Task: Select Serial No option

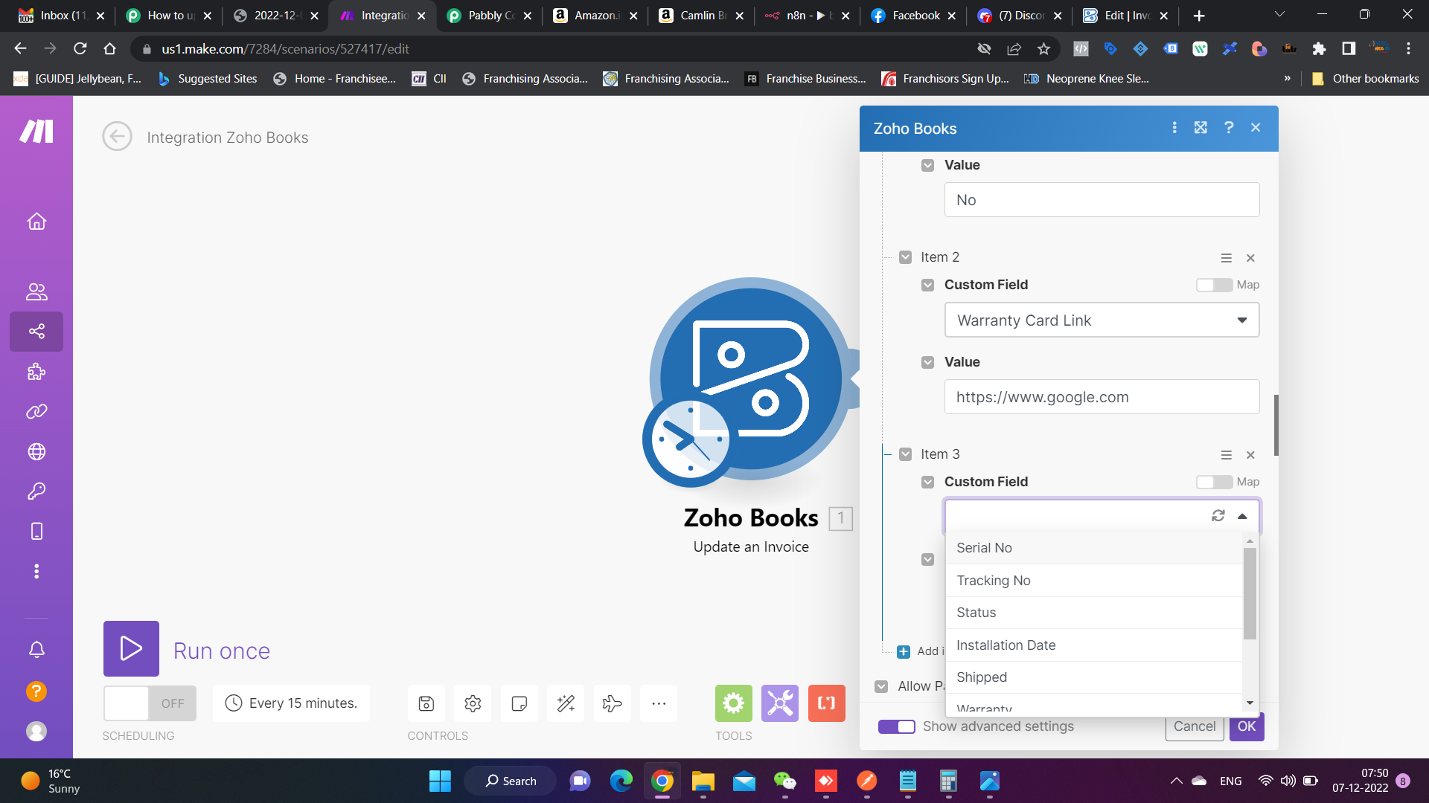Action: coord(1094,548)
